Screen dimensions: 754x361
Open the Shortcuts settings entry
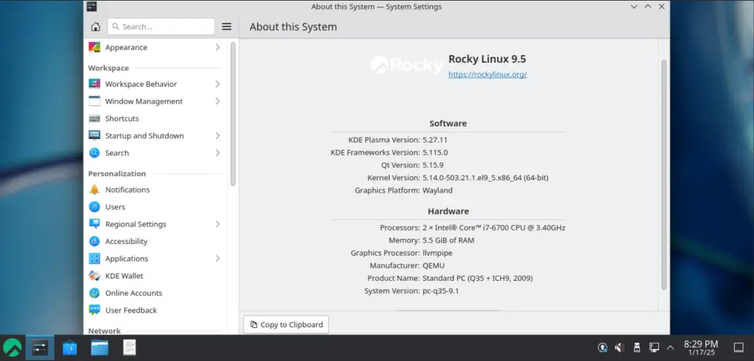tap(155, 118)
